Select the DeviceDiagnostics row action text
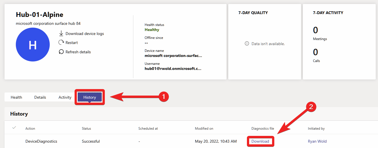 pyautogui.click(x=41, y=141)
